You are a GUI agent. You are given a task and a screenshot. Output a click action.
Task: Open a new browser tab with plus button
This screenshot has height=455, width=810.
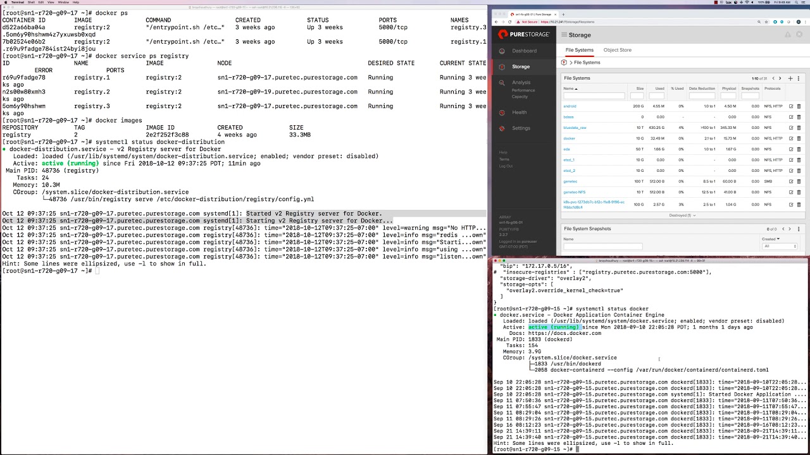(x=563, y=14)
